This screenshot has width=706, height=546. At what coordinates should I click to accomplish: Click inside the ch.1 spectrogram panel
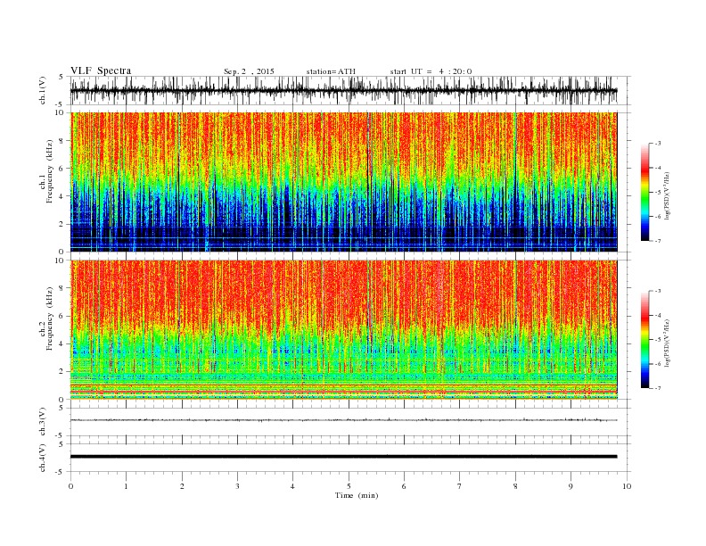[x=343, y=182]
